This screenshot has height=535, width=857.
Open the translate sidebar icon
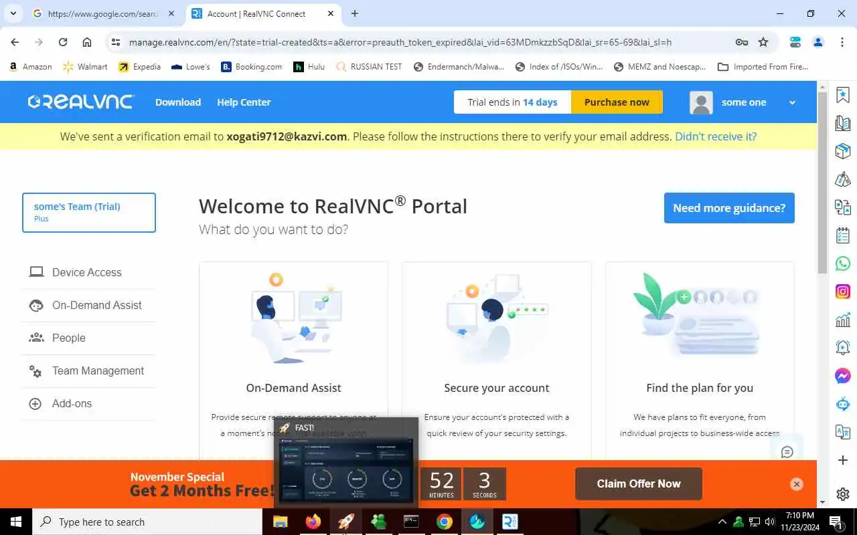843,432
